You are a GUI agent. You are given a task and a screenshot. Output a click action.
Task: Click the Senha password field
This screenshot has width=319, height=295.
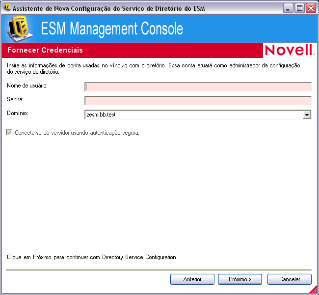point(198,101)
